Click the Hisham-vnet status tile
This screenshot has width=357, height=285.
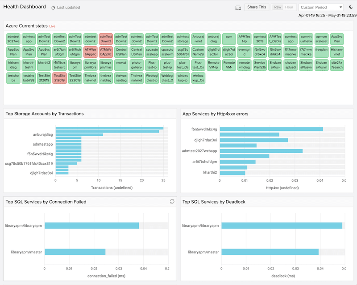pos(337,52)
